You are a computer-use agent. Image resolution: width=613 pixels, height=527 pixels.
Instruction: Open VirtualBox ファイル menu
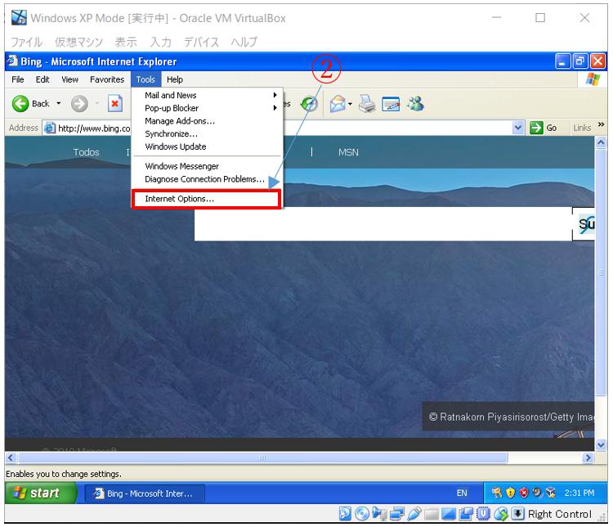pyautogui.click(x=26, y=42)
